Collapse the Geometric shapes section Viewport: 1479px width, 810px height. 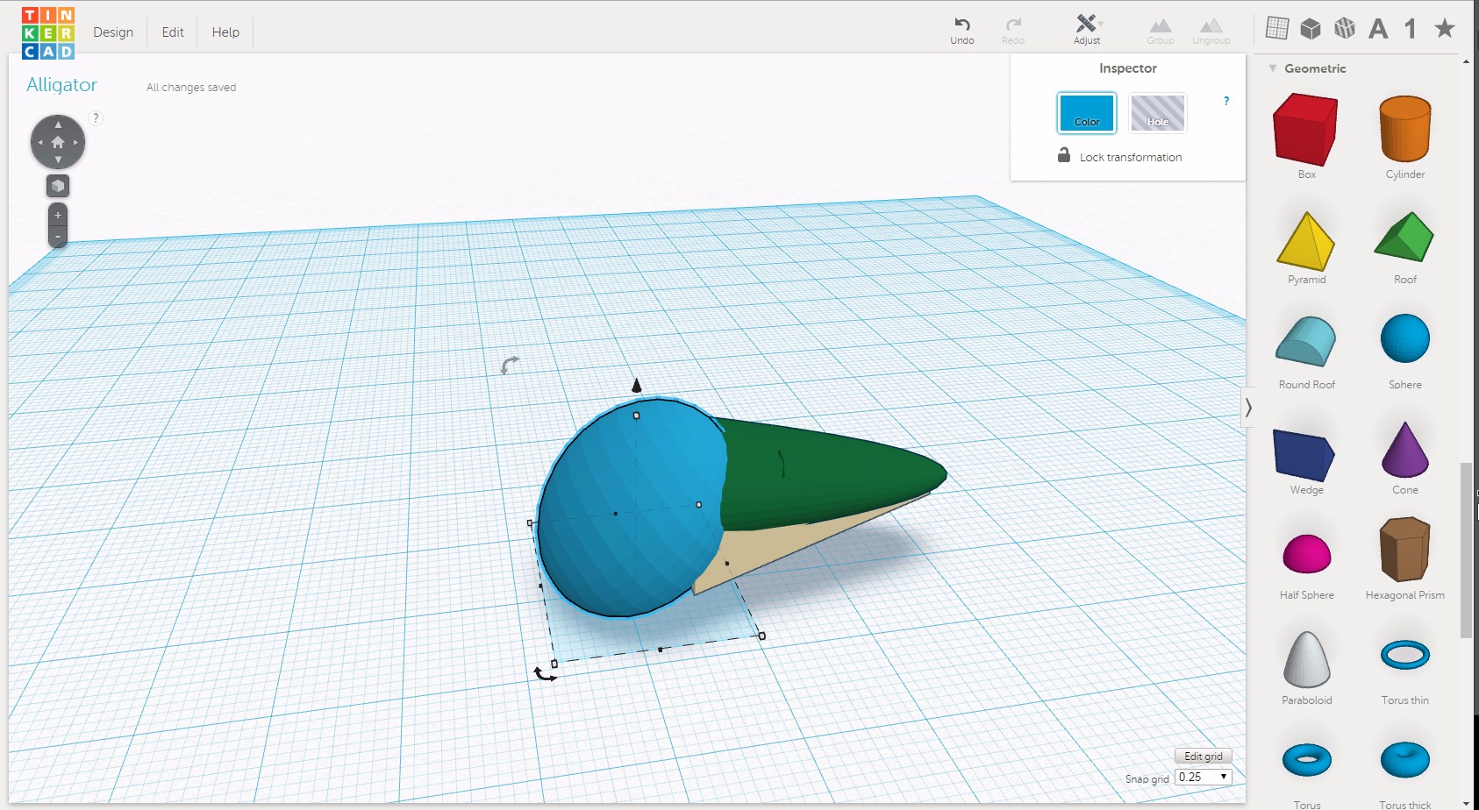[1272, 68]
